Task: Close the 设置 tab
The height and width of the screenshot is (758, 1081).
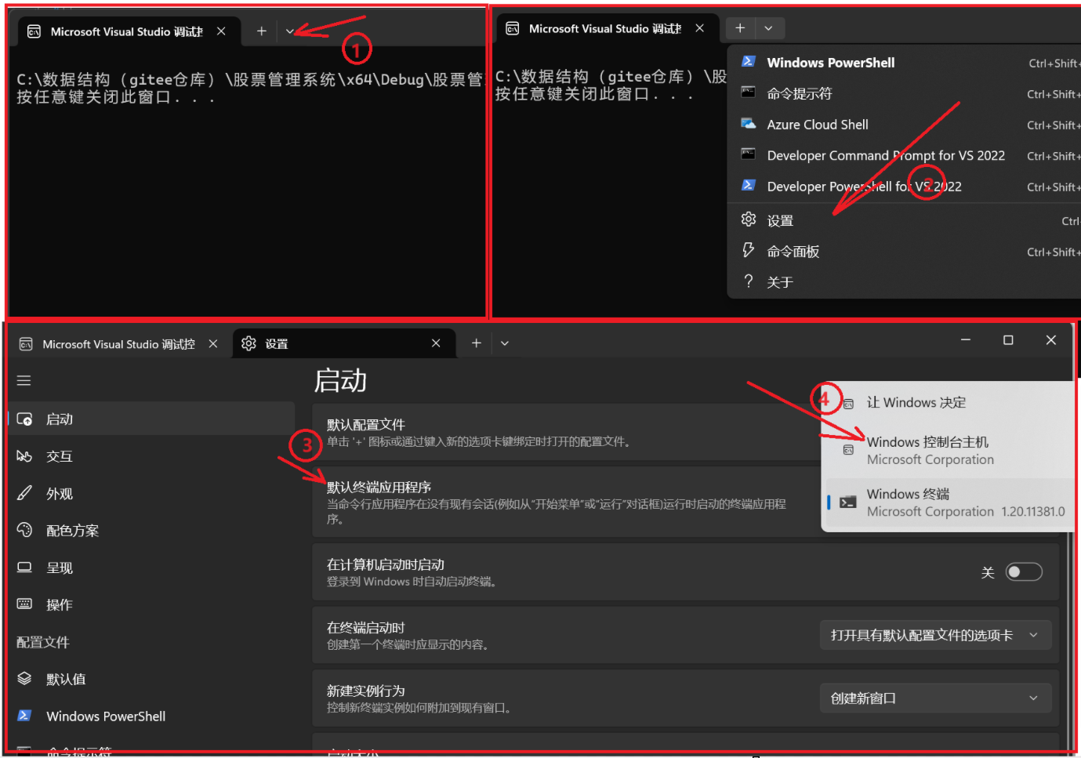Action: pyautogui.click(x=436, y=343)
